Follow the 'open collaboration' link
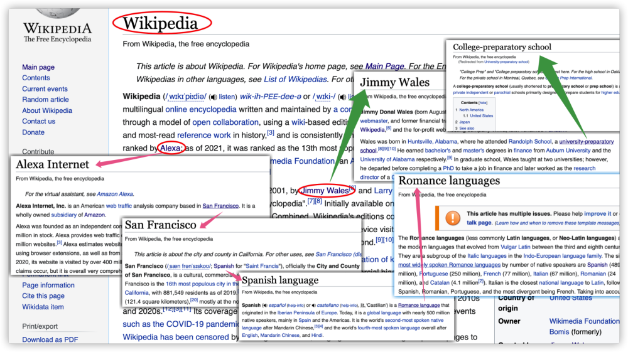 [225, 122]
